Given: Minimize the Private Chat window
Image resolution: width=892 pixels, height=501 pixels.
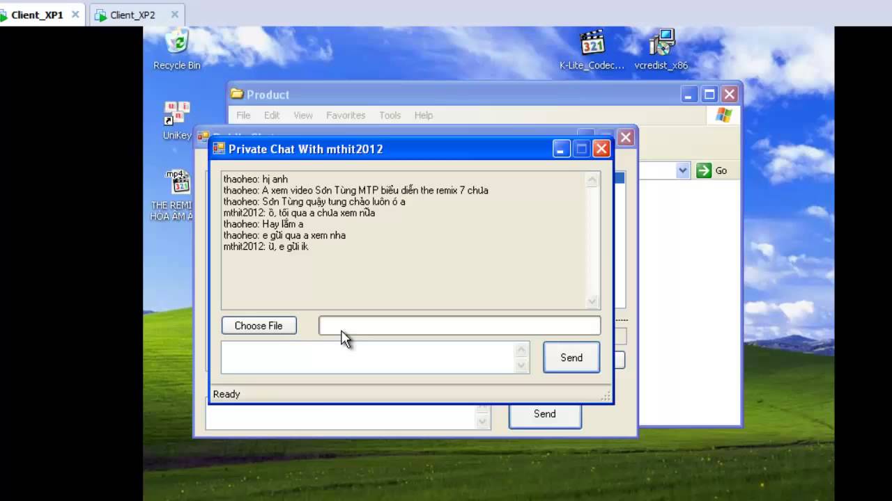Looking at the screenshot, I should (562, 148).
